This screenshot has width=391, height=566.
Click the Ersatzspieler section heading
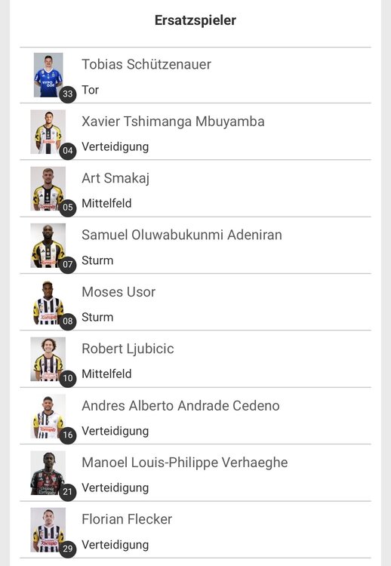(x=195, y=20)
